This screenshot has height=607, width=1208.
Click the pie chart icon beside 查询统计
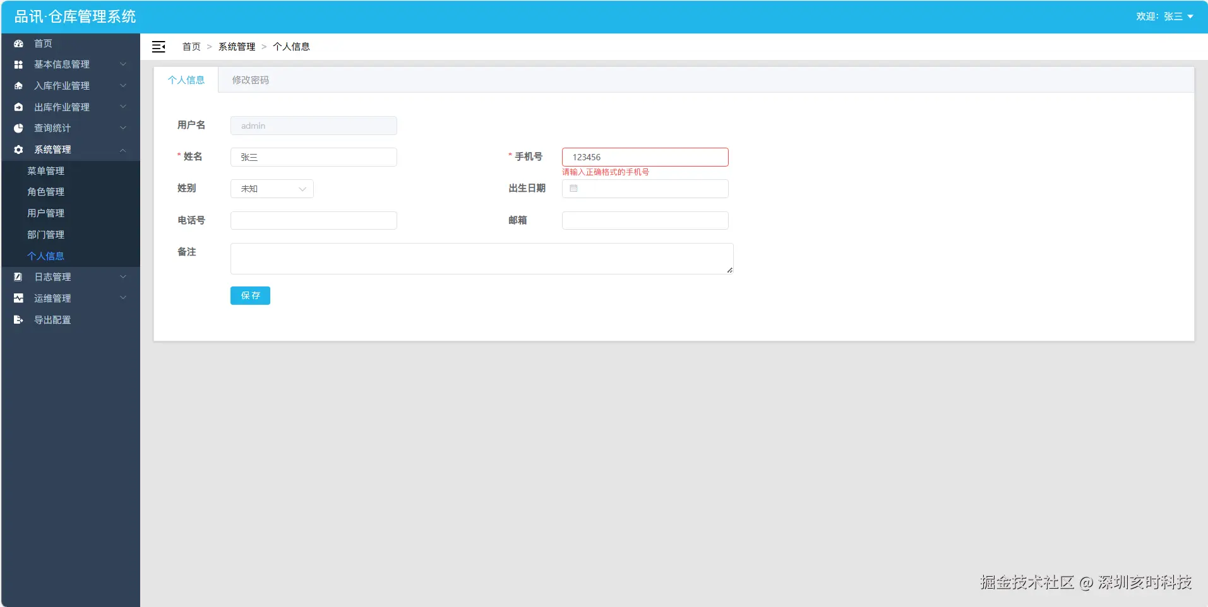coord(18,128)
